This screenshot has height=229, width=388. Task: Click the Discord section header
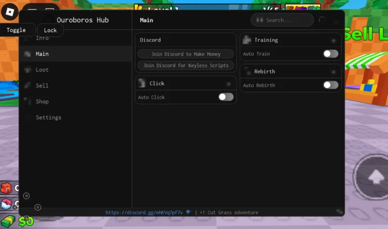point(150,40)
